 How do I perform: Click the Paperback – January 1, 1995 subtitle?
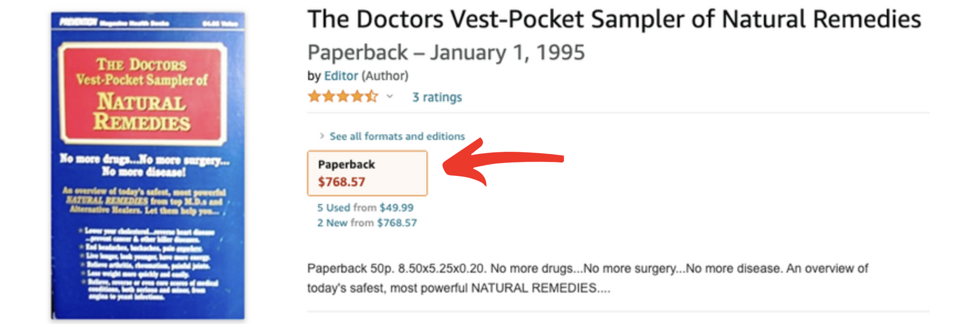click(446, 52)
